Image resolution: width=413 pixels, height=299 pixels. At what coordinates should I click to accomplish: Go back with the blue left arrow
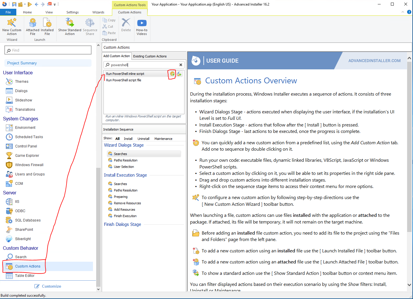tap(36, 4)
